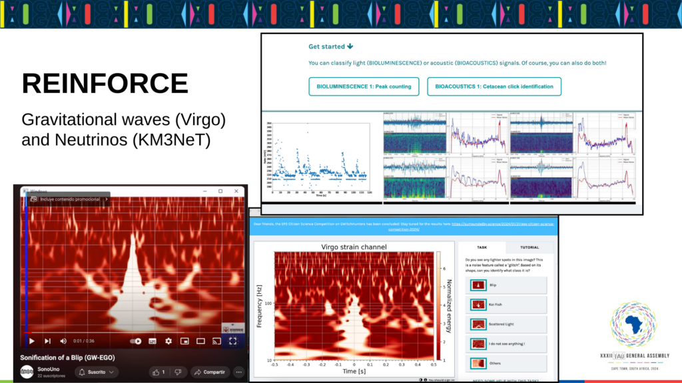Click the Blip example thumbnail
The height and width of the screenshot is (383, 682).
coord(478,285)
